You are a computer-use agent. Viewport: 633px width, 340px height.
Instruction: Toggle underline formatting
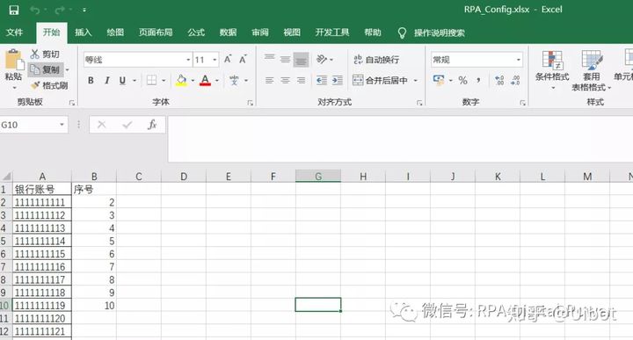(122, 80)
